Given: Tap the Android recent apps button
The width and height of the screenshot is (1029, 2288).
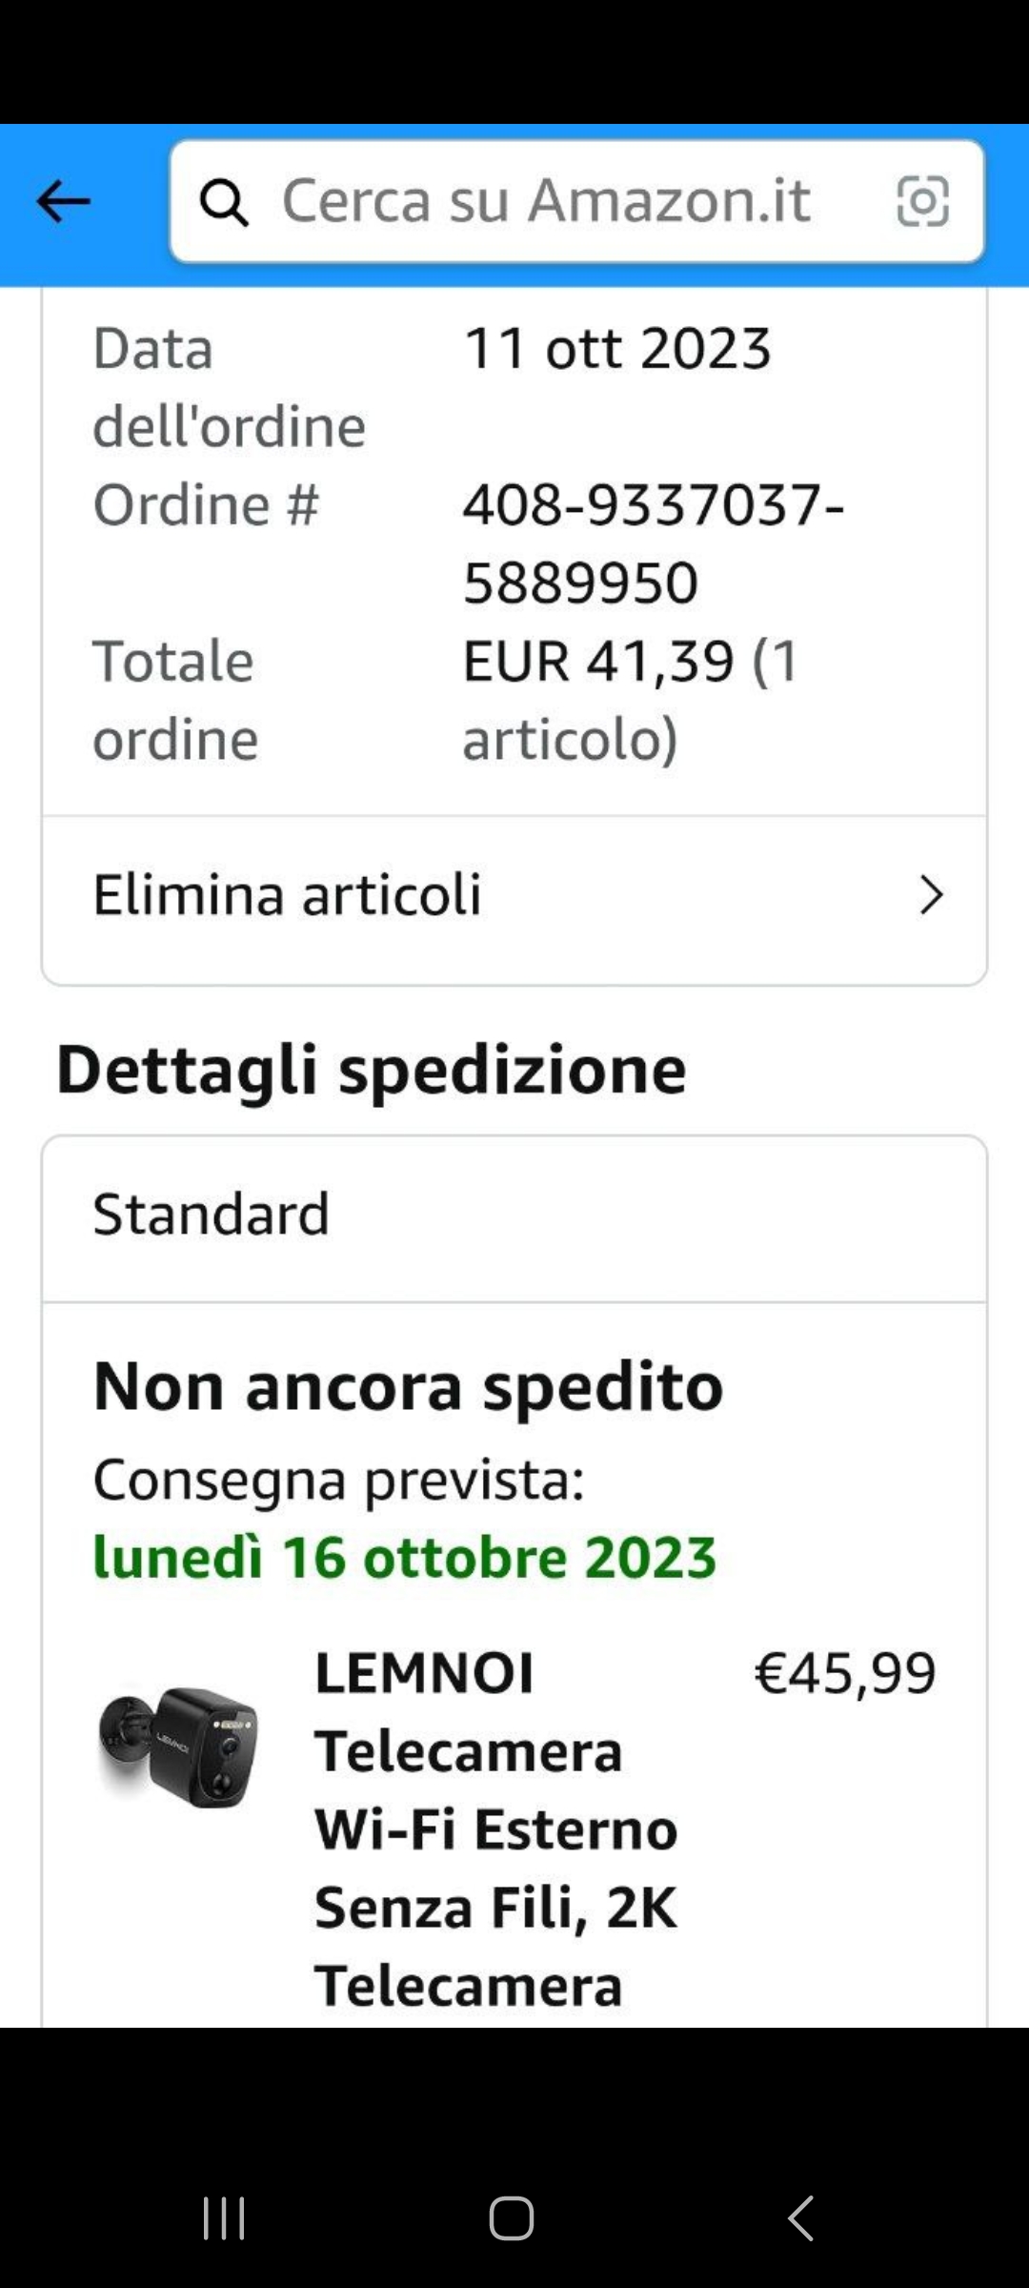Looking at the screenshot, I should (x=224, y=2218).
